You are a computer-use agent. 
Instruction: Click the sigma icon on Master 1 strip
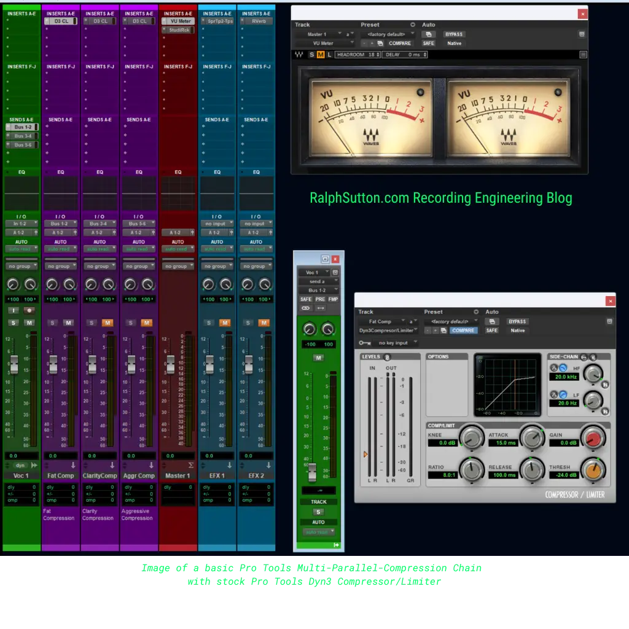[x=191, y=466]
